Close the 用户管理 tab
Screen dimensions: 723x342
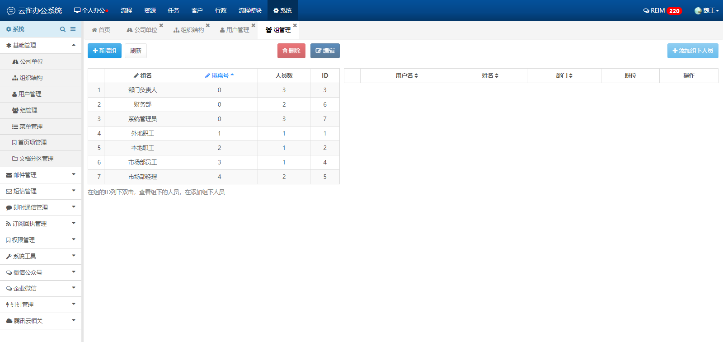click(254, 25)
